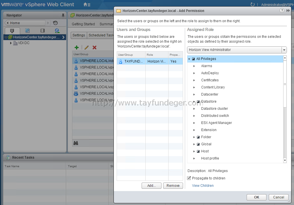The image size is (294, 205).
Task: Open the vSphere home menu icon
Action: point(87,5)
